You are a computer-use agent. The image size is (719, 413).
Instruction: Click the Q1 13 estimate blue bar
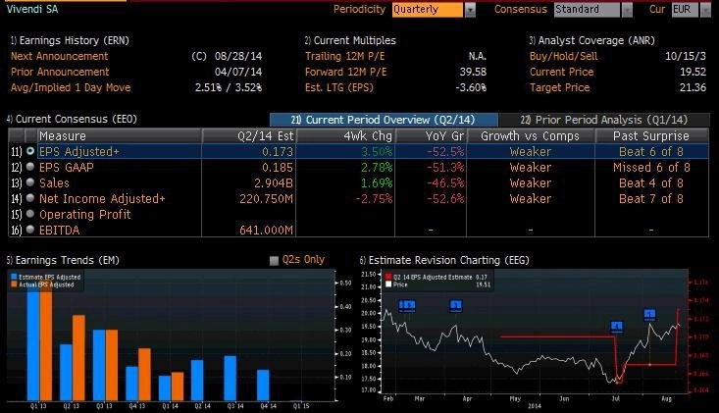pos(33,343)
